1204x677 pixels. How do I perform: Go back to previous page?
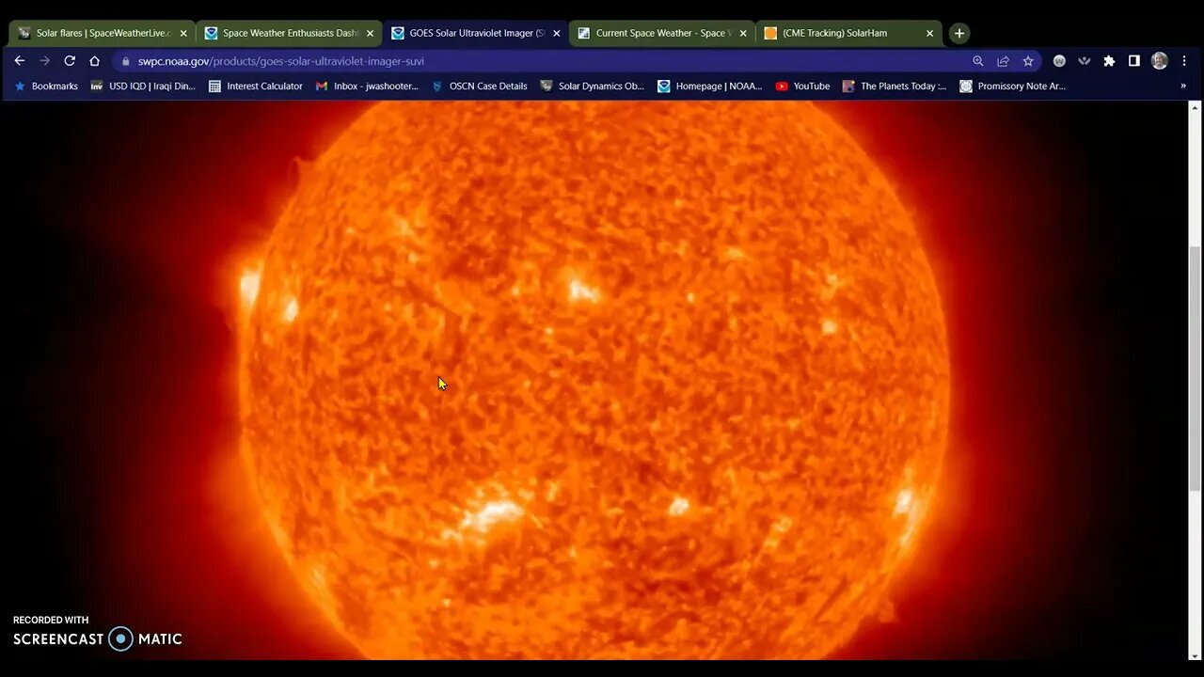click(20, 60)
